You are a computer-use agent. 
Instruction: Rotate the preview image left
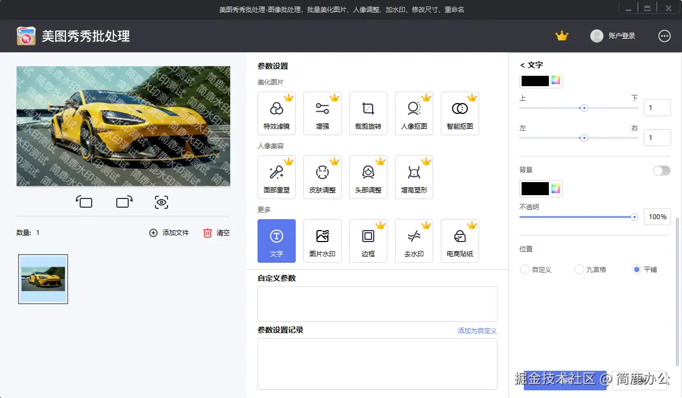click(85, 202)
